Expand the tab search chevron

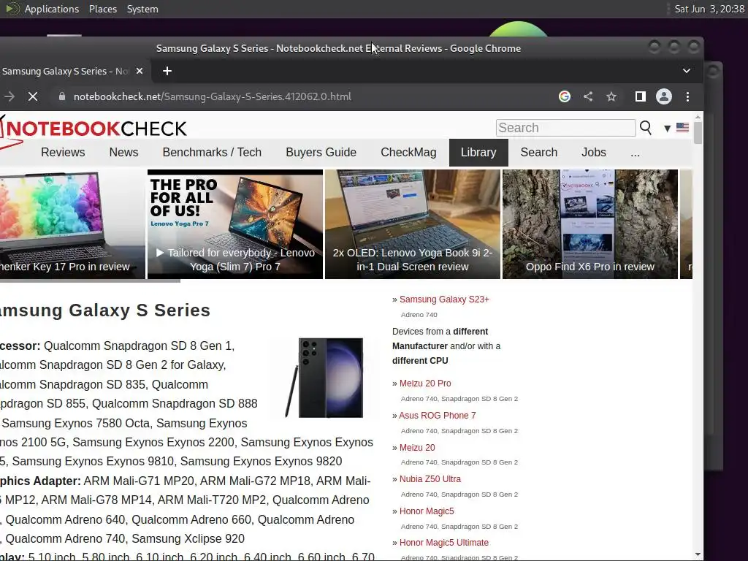pyautogui.click(x=687, y=71)
